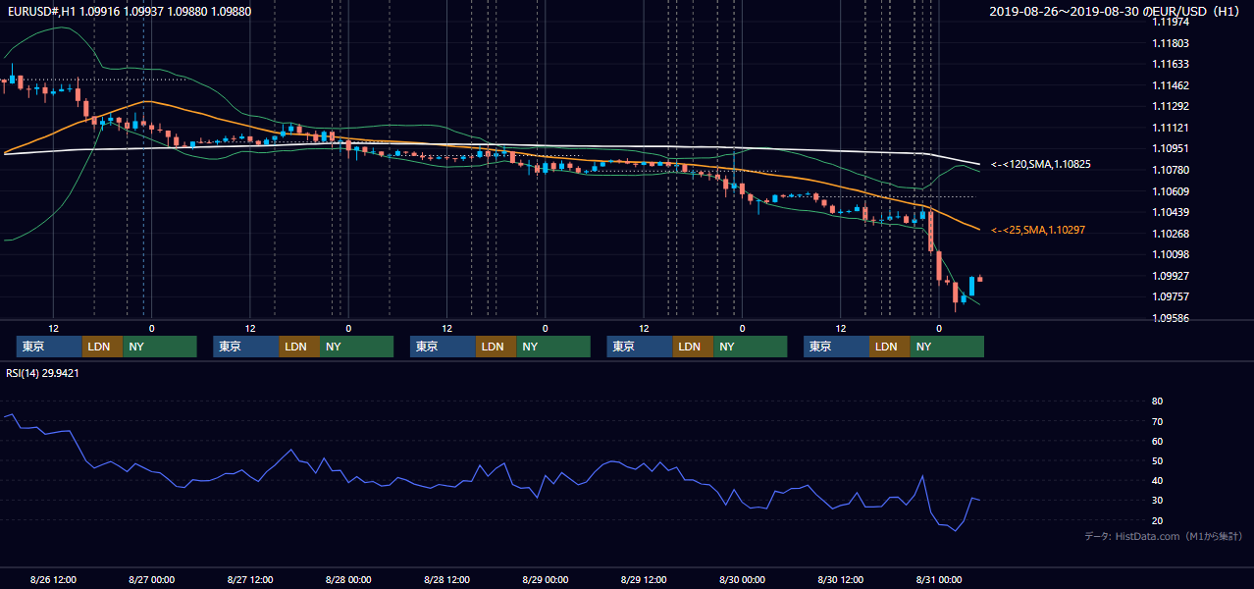
Task: Click the 8/28 00:00 date label
Action: (x=348, y=579)
